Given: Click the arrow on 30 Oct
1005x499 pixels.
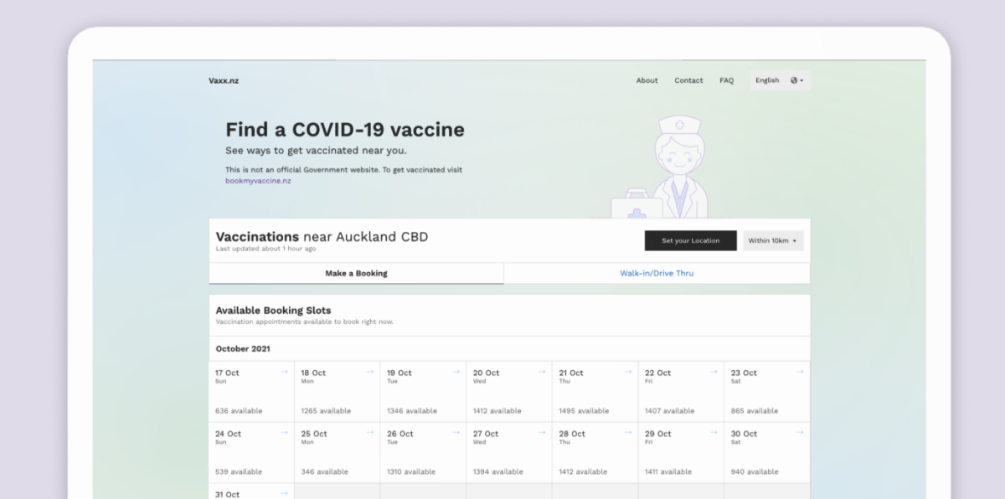Looking at the screenshot, I should click(799, 433).
